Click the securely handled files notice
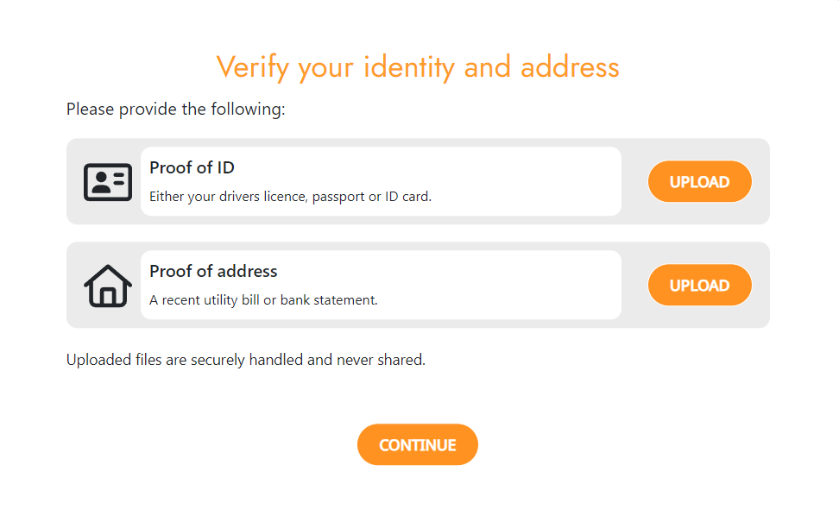839x522 pixels. point(246,360)
